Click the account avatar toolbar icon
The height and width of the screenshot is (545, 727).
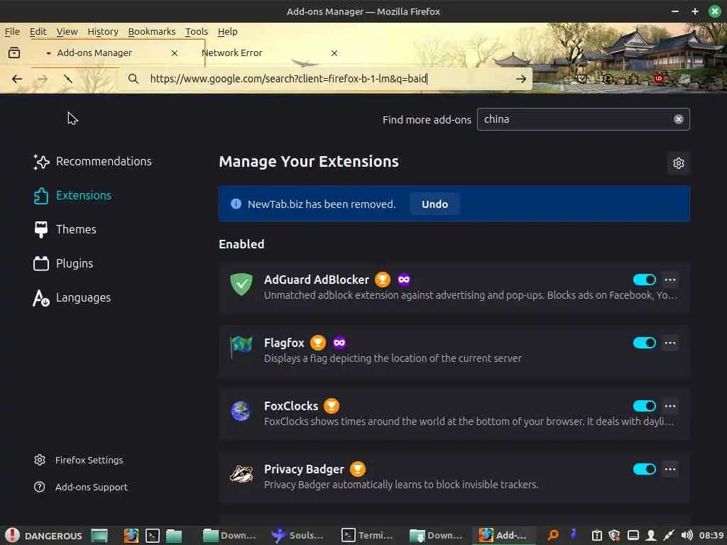pyautogui.click(x=608, y=79)
